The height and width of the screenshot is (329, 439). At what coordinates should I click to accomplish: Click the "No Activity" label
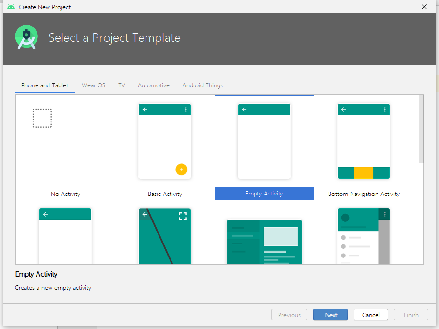[x=65, y=194]
